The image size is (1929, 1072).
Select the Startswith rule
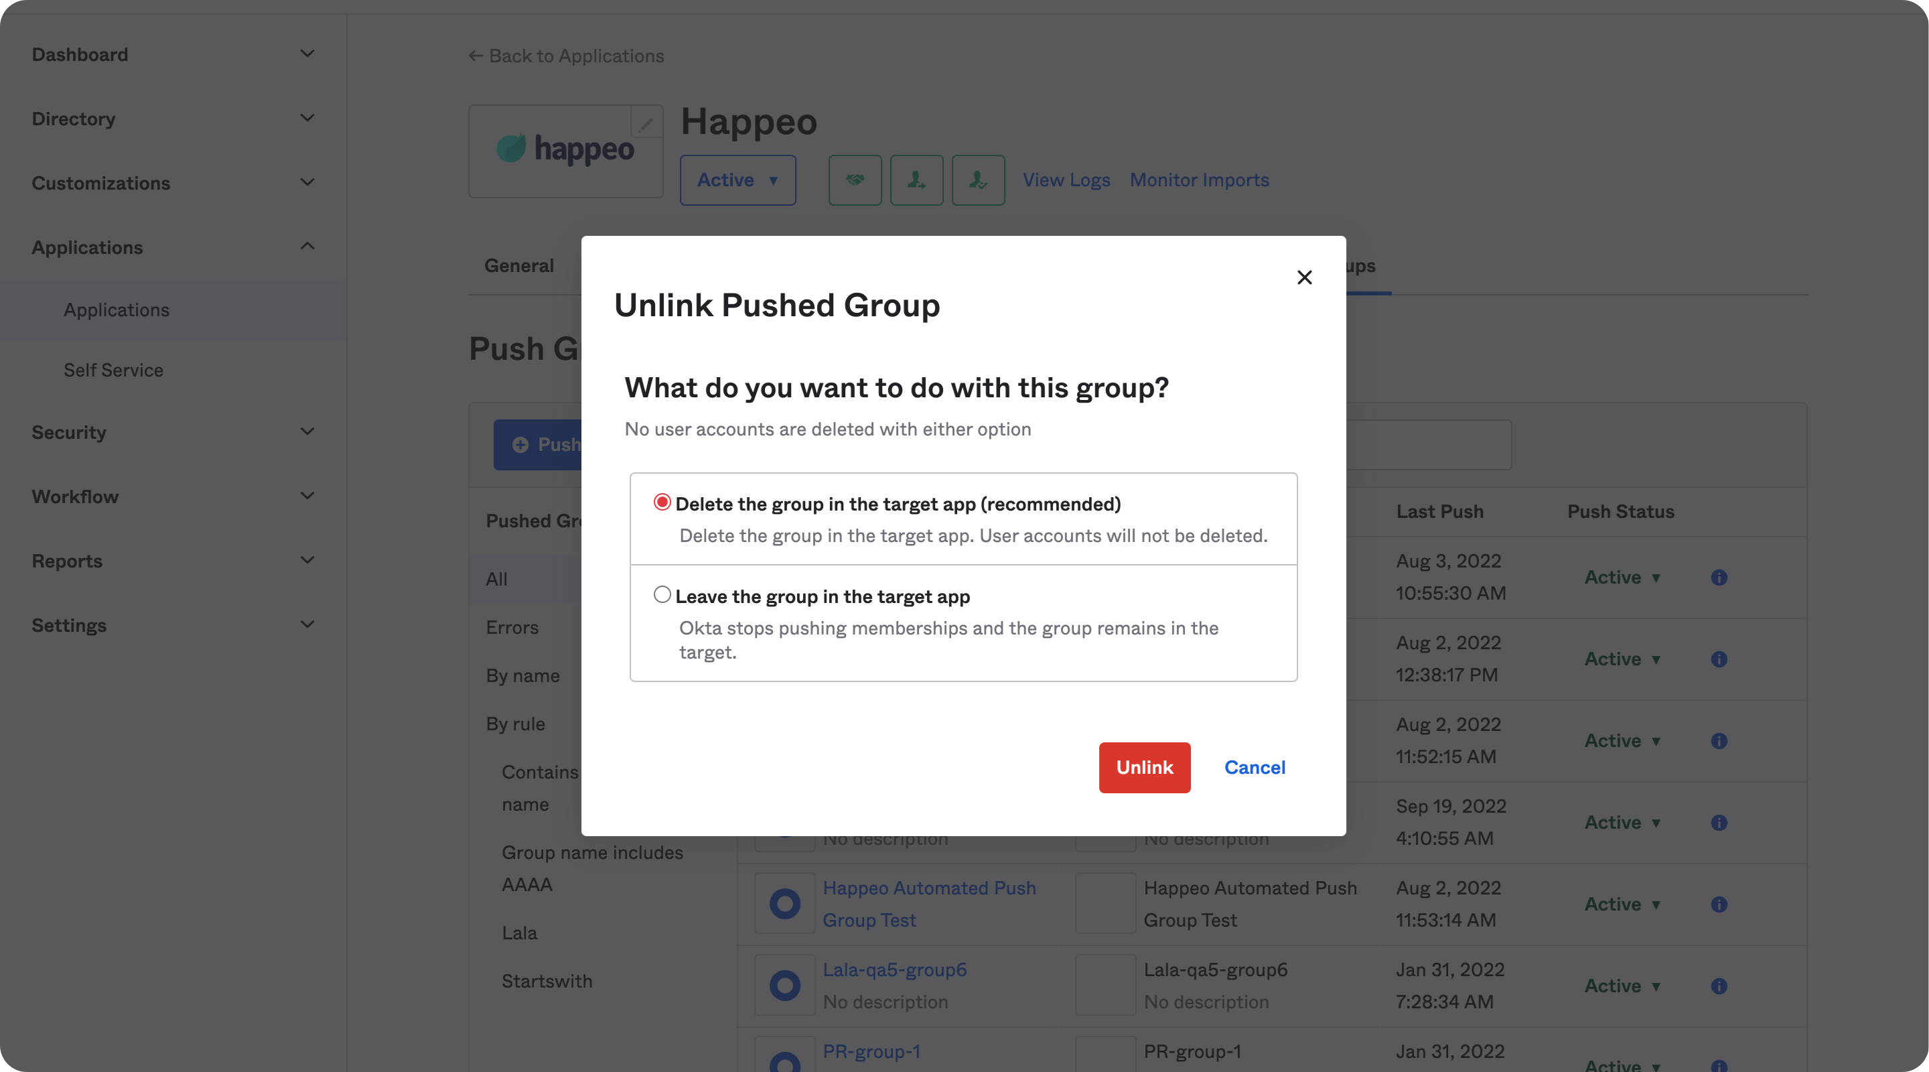coord(547,981)
